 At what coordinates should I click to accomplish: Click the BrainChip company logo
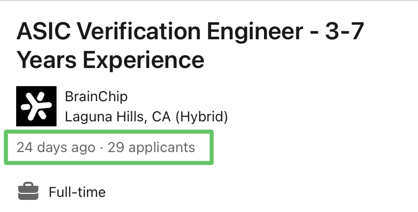tap(37, 106)
